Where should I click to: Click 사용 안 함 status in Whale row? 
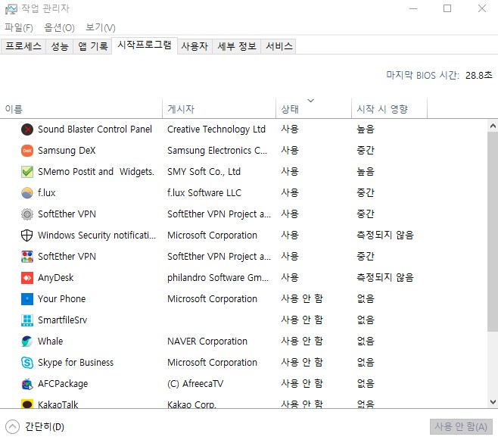coord(302,342)
